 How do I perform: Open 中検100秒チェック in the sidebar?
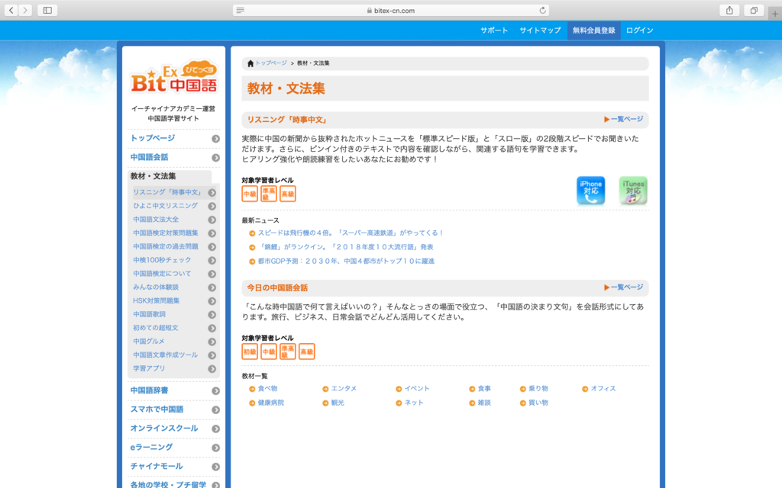tap(162, 260)
